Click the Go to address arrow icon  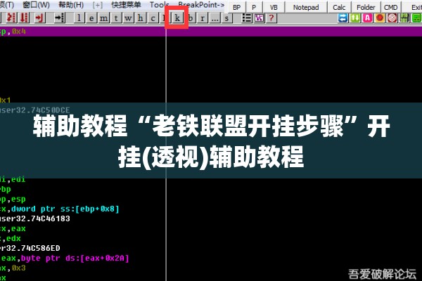59,18
